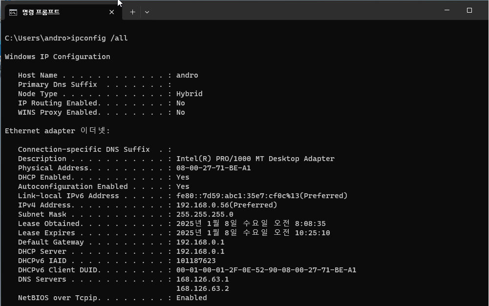Click the empty title bar area
Screen dimensions: 489x306
[293, 11]
